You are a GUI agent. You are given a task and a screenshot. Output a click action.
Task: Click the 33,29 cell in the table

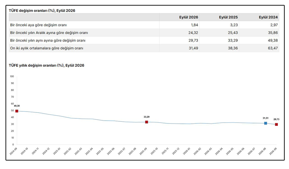click(233, 41)
